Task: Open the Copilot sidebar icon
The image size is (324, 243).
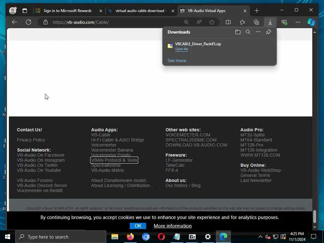Action: coord(311,22)
